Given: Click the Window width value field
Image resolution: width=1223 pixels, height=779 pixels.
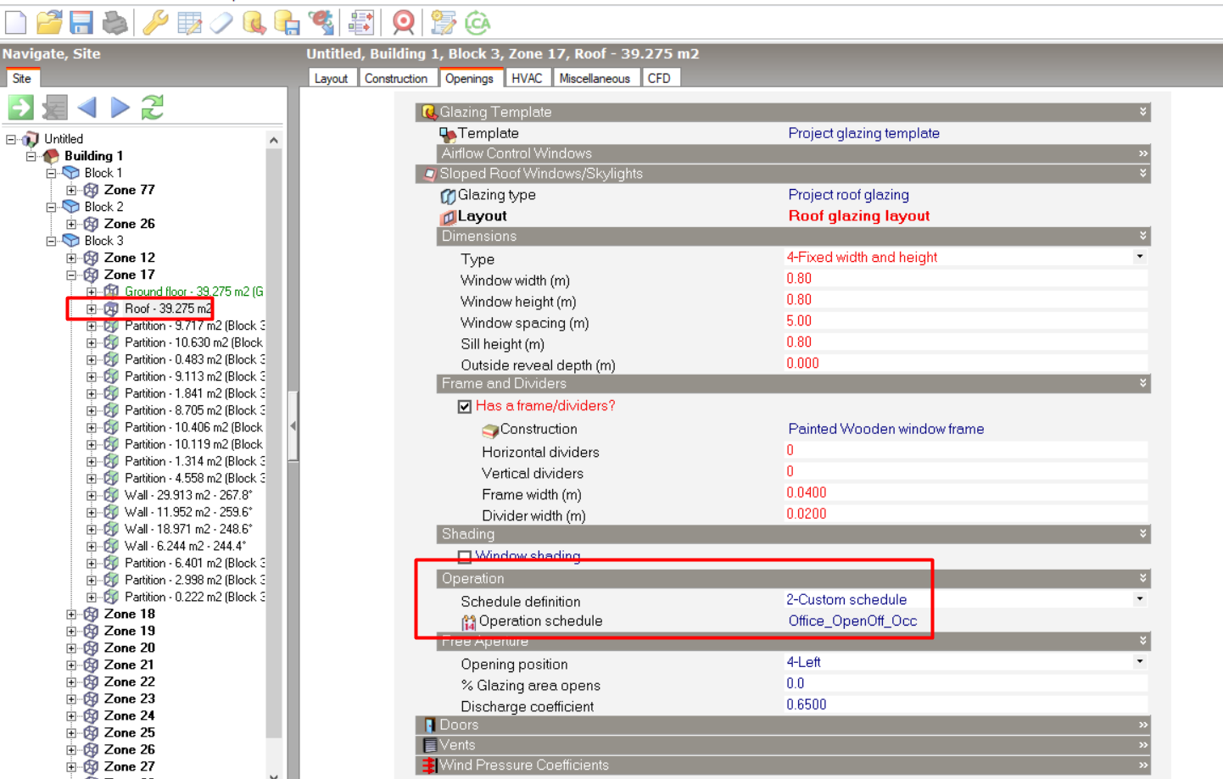Looking at the screenshot, I should 965,279.
